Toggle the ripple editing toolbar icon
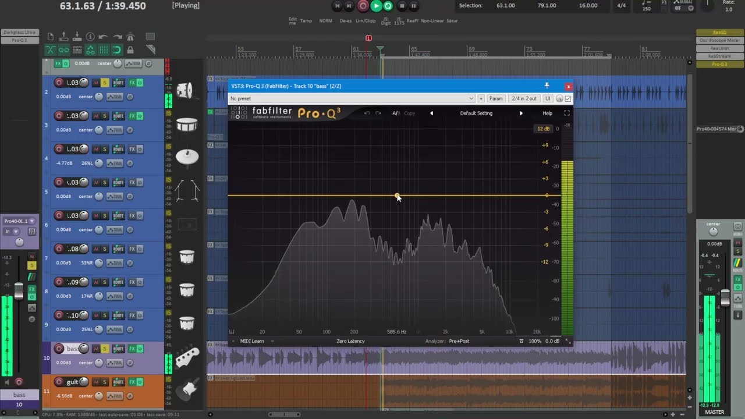The width and height of the screenshot is (745, 419). click(x=77, y=50)
